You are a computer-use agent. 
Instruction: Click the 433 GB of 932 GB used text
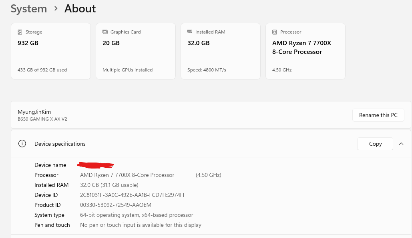click(42, 70)
